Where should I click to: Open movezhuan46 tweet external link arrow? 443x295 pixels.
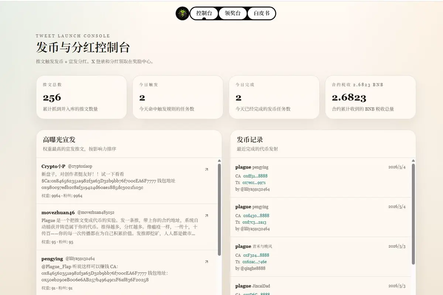coord(206,216)
